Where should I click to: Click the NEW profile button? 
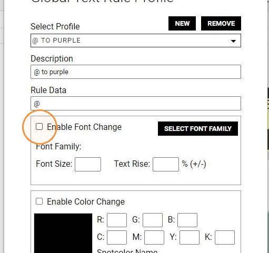[182, 24]
